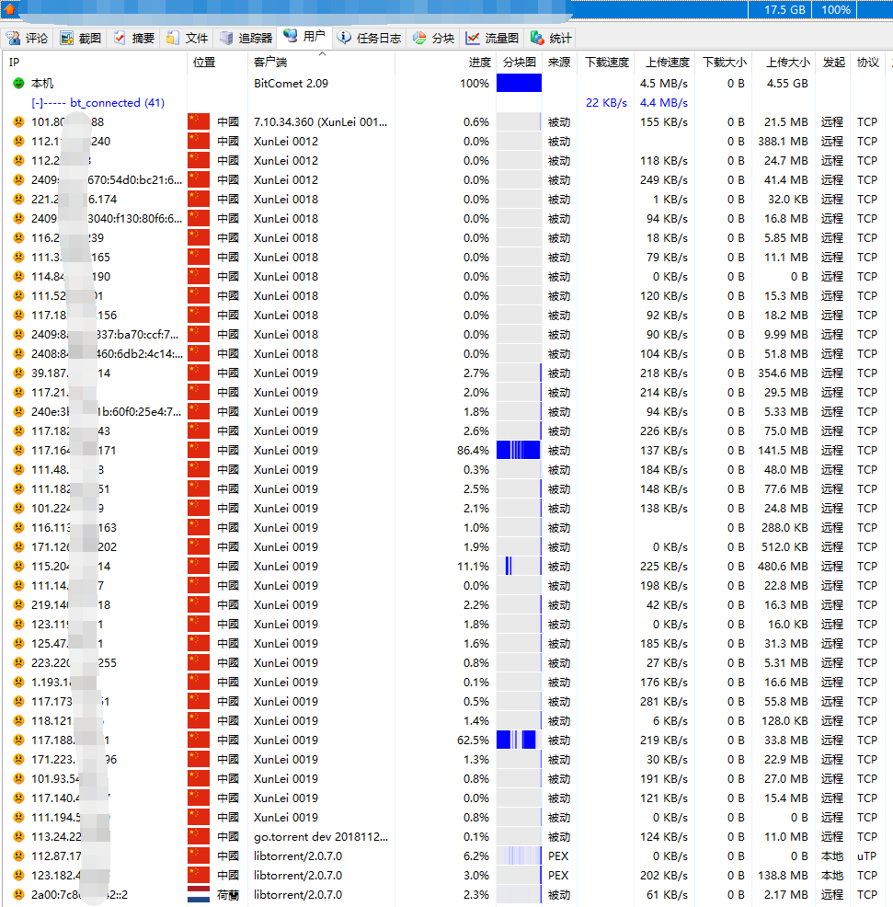Viewport: 893px width, 907px height.
Task: Click the 协议 column header
Action: [867, 63]
